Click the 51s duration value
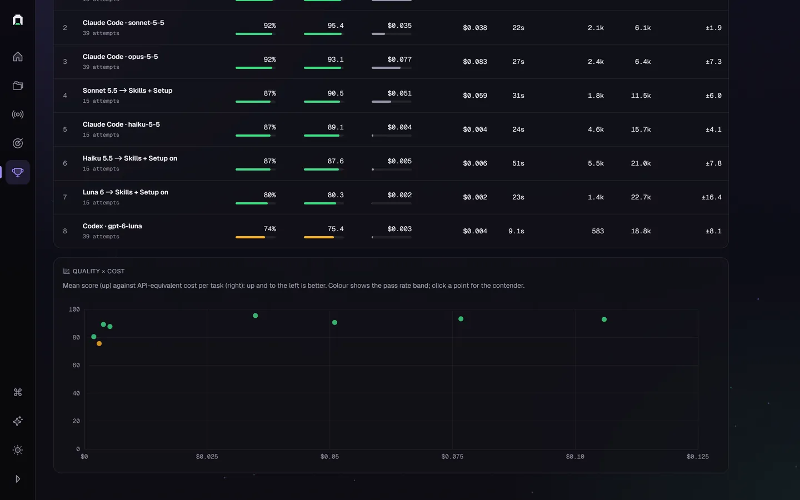The height and width of the screenshot is (500, 800). [x=518, y=163]
